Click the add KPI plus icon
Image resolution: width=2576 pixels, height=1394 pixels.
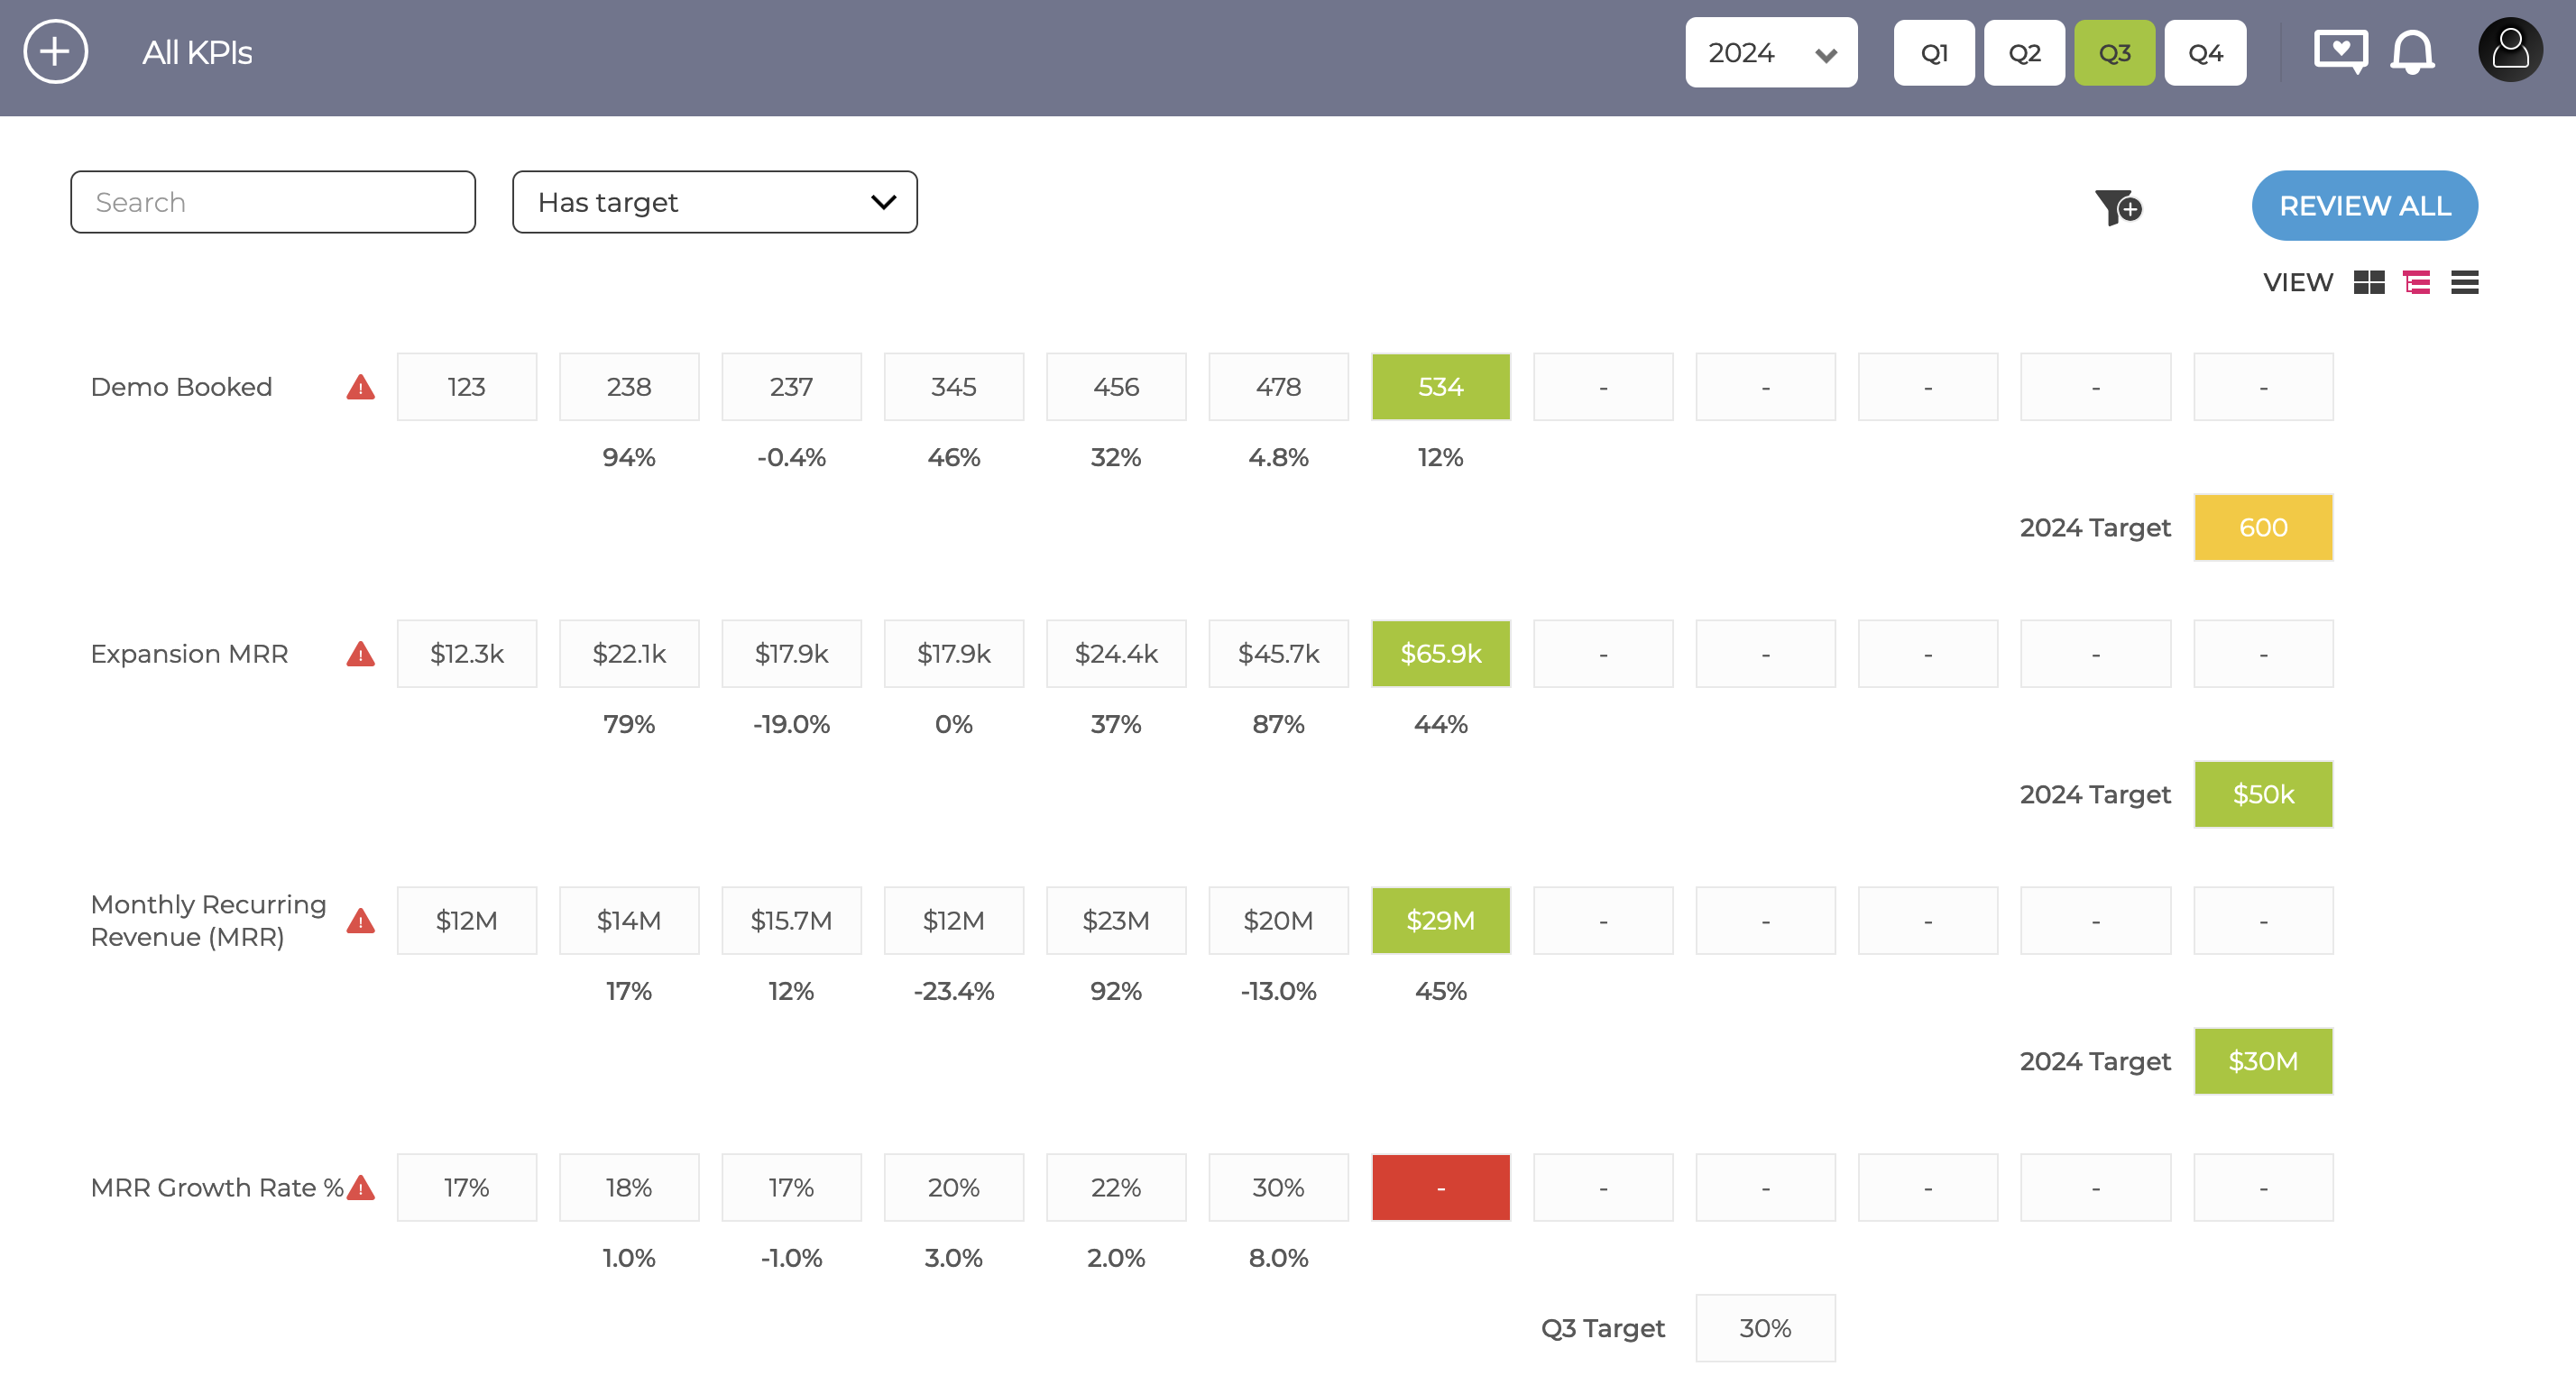pyautogui.click(x=56, y=52)
